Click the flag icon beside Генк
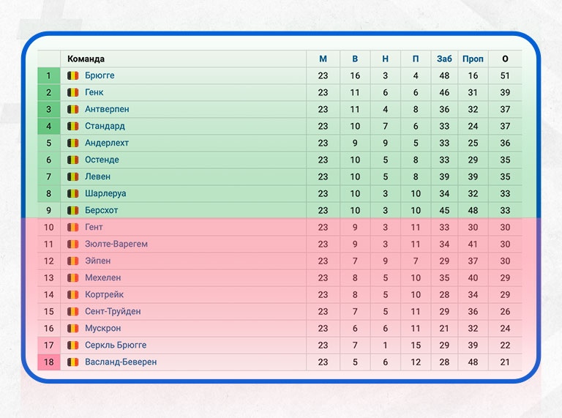The width and height of the screenshot is (562, 418). point(73,92)
